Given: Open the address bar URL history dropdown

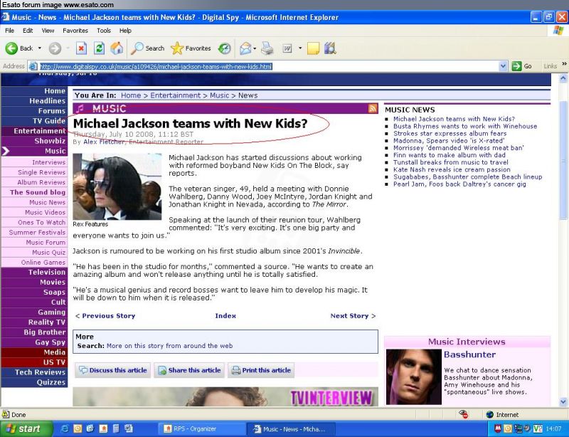Looking at the screenshot, I should click(503, 66).
